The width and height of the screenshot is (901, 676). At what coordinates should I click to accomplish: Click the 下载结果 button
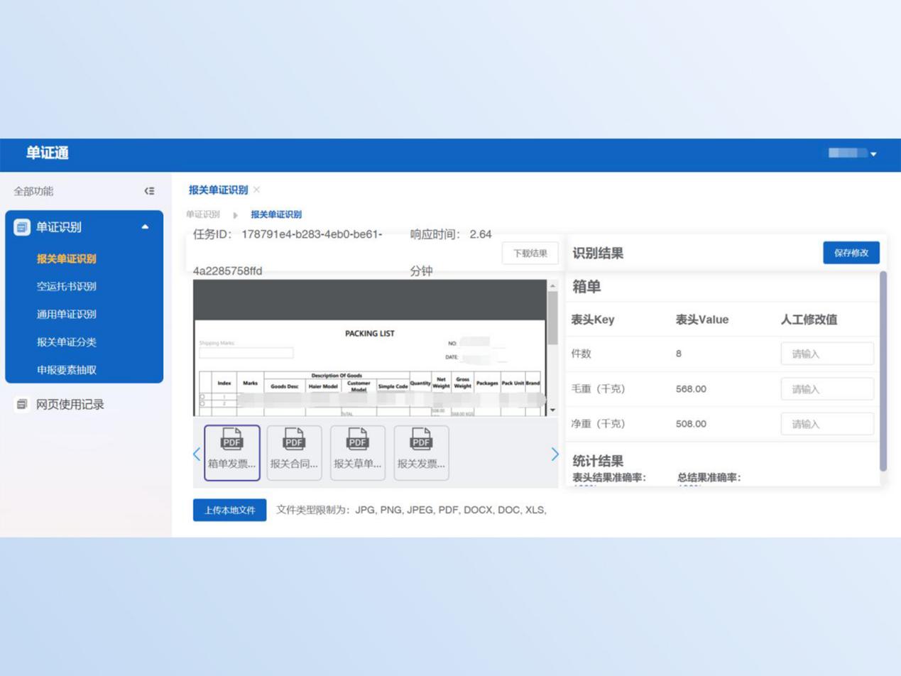(x=530, y=253)
